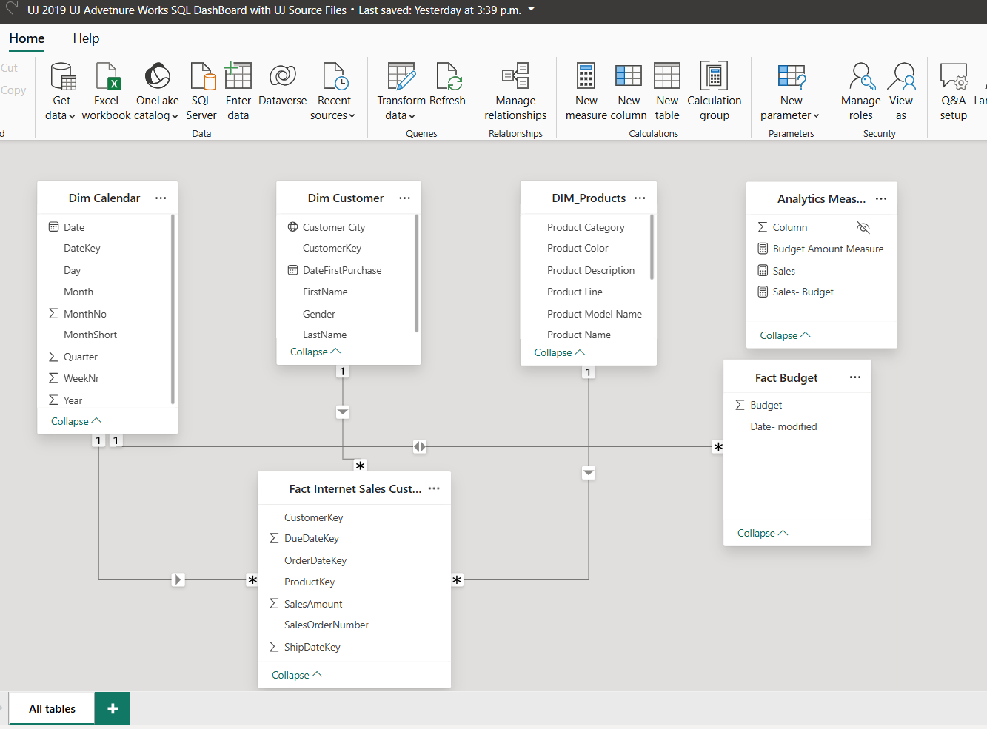Switch to the Home ribbon tab

click(x=27, y=38)
